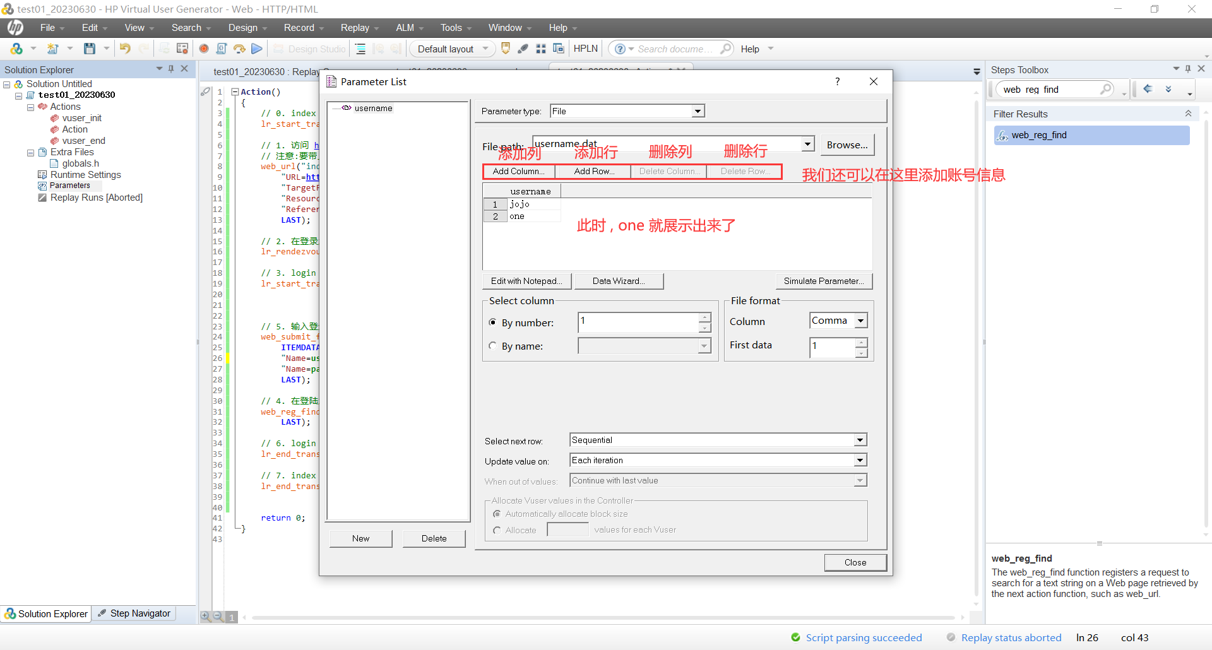Select the By name radio button
The height and width of the screenshot is (650, 1212).
click(x=493, y=346)
